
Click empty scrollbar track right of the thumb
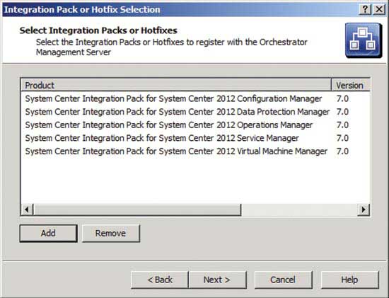coord(299,210)
